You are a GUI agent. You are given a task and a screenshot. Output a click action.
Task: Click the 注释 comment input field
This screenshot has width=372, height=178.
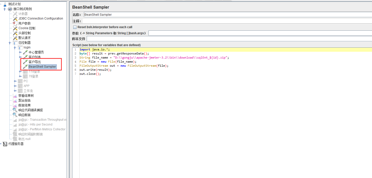tap(227, 21)
